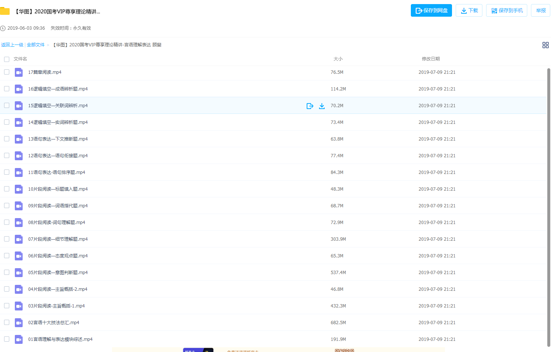
Task: Click the 682.5M size value
Action: pyautogui.click(x=338, y=323)
